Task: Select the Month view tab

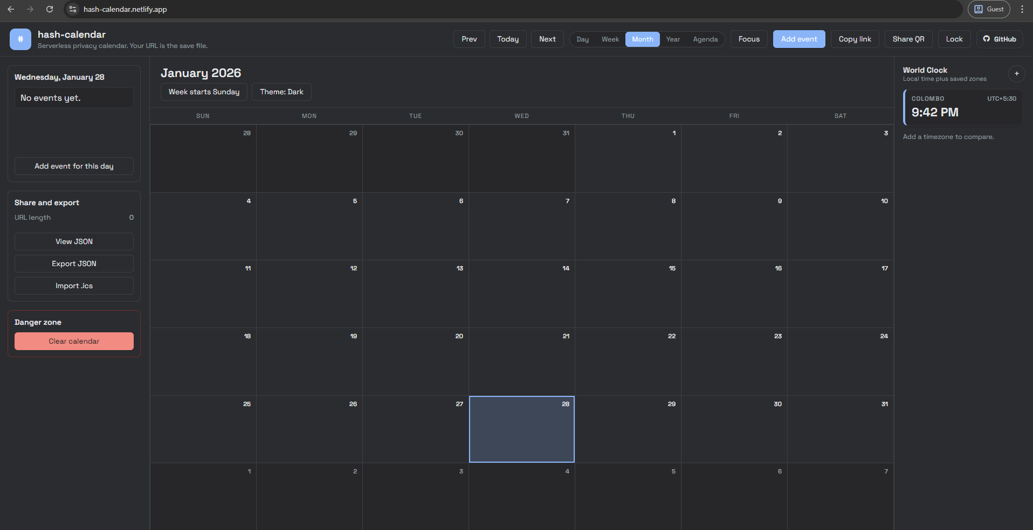Action: 642,39
